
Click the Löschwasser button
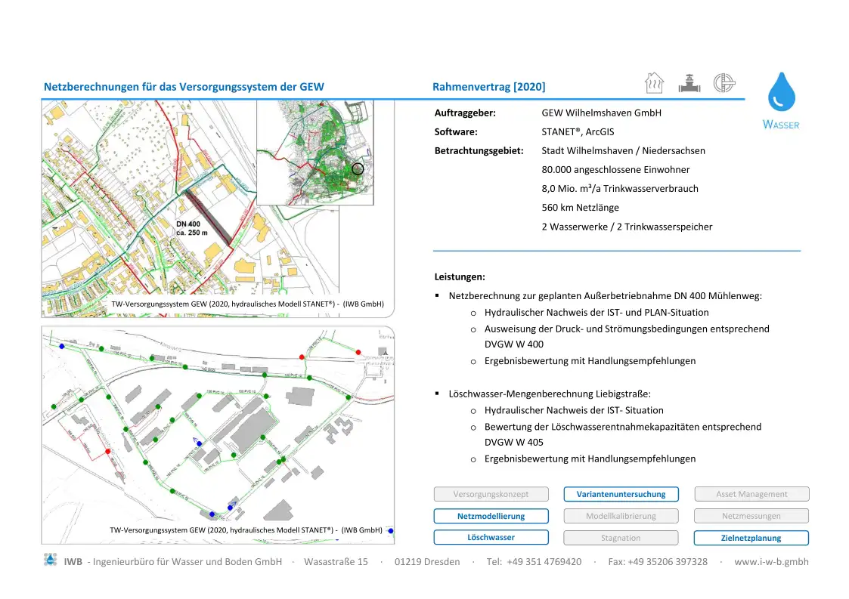pos(491,538)
